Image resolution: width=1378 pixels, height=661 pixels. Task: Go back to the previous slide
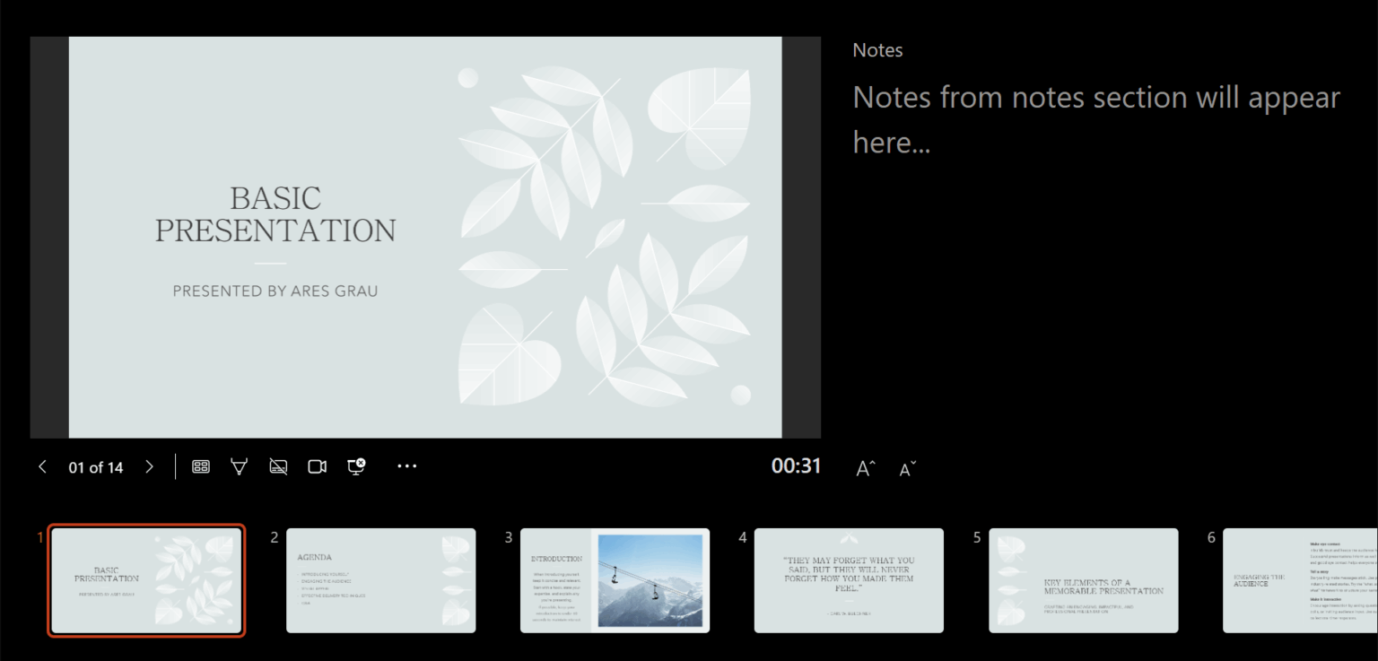pos(42,466)
